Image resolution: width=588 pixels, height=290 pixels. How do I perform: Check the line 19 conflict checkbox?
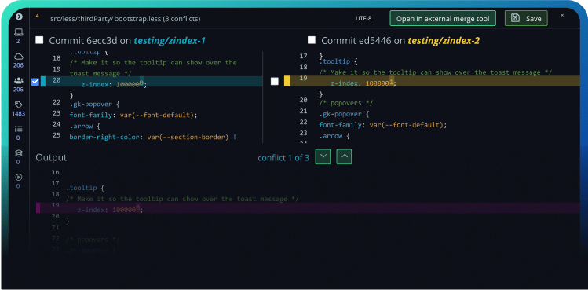tap(275, 81)
